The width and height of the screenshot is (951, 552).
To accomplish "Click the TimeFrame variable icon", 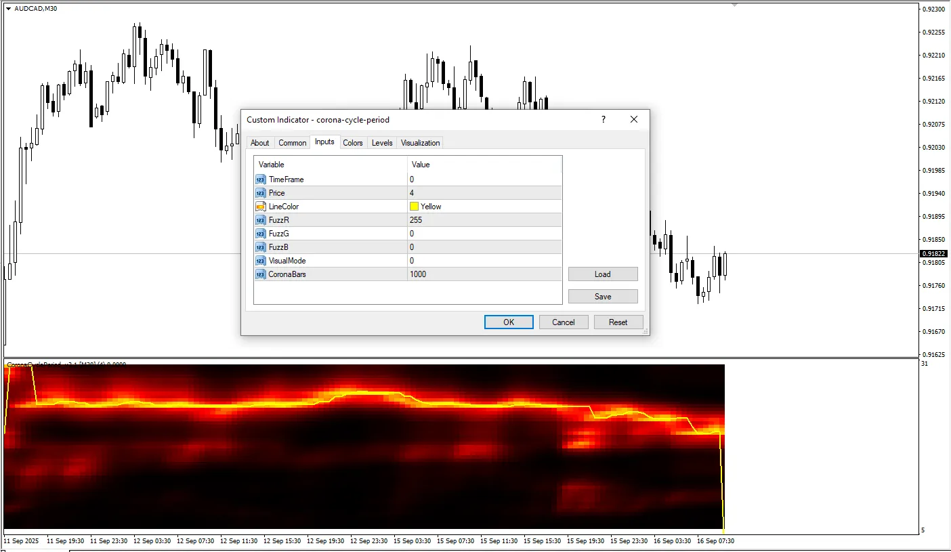I will tap(261, 179).
